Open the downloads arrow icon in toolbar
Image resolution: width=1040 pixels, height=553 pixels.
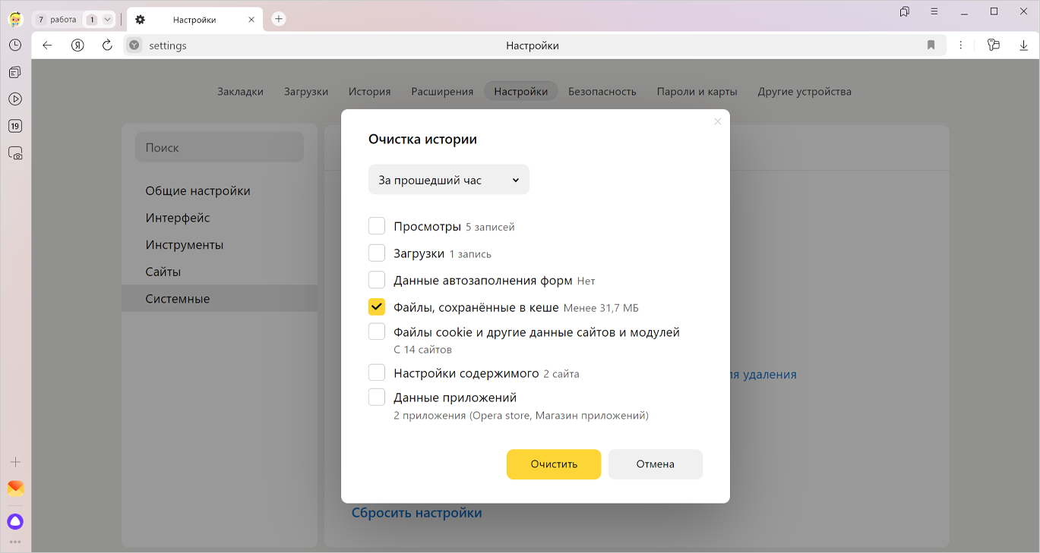pyautogui.click(x=1023, y=46)
